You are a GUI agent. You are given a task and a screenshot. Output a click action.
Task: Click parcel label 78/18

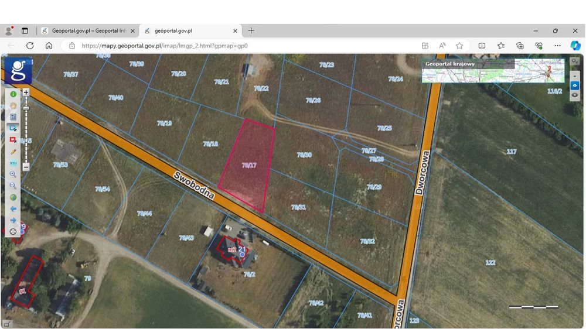[x=210, y=144]
